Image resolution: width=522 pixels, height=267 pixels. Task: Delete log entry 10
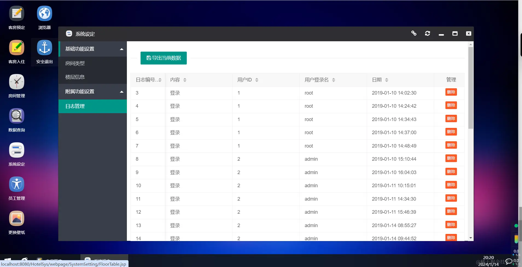tap(451, 185)
